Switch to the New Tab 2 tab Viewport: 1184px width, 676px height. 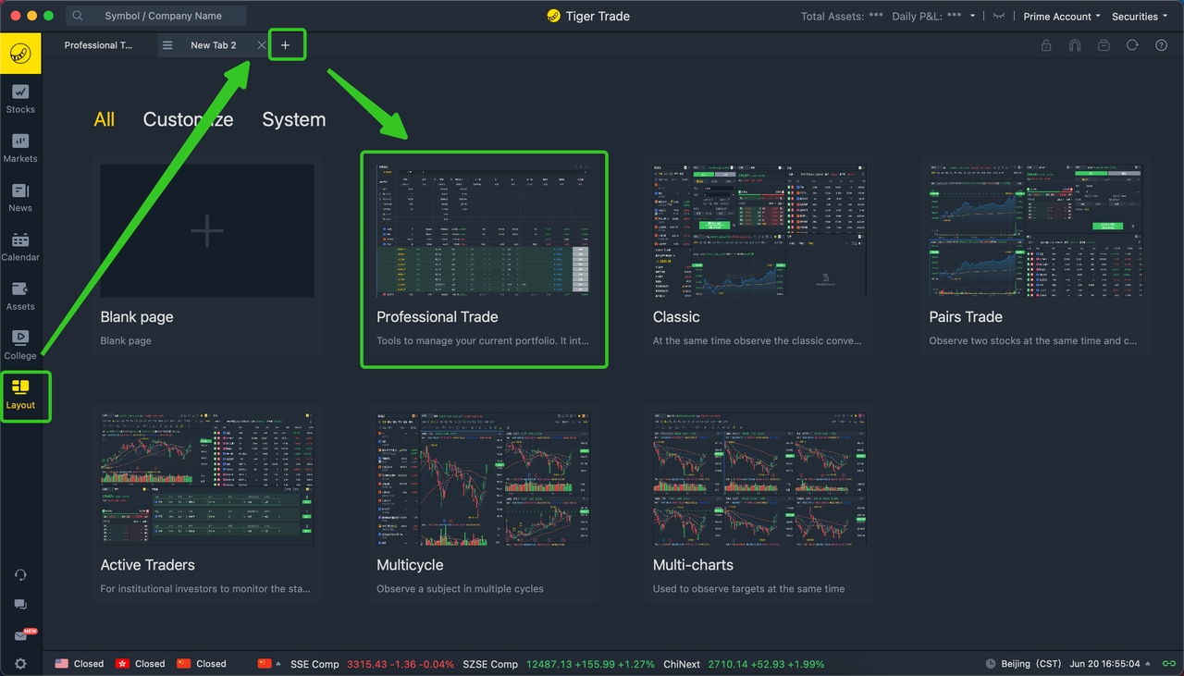(x=214, y=45)
